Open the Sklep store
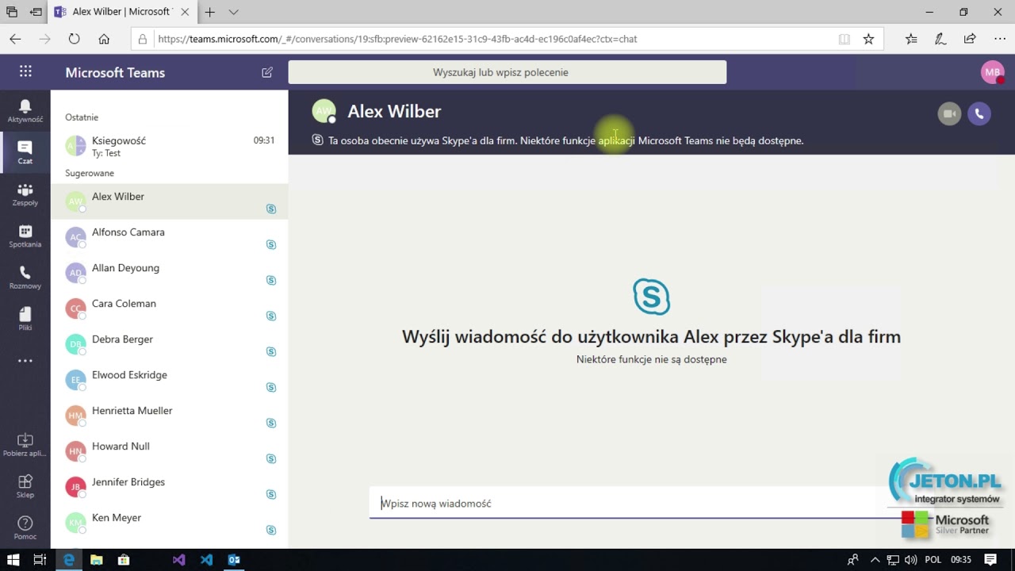The image size is (1015, 571). (25, 486)
